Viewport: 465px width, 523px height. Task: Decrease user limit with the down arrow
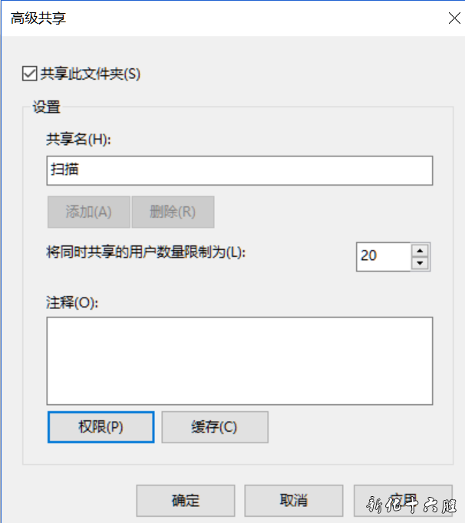point(420,263)
